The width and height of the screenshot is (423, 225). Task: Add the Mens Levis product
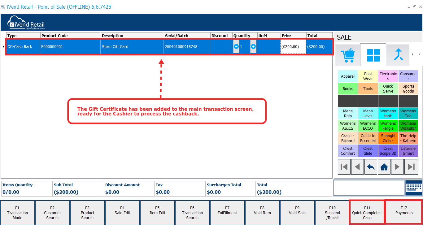(x=368, y=113)
